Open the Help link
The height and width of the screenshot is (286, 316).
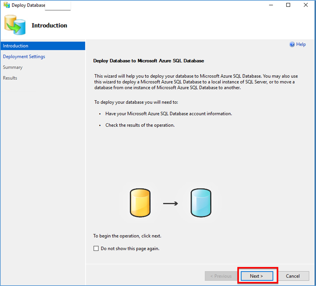click(301, 44)
